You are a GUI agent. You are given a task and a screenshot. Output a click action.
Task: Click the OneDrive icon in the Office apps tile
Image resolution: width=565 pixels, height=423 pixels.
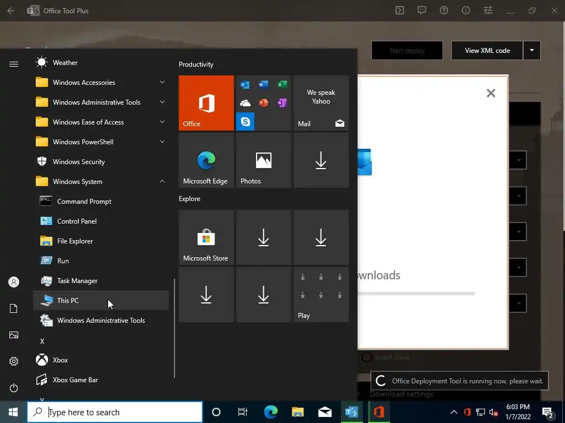point(245,103)
